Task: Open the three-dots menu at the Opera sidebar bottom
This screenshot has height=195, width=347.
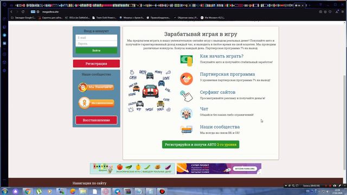Action: (x=4, y=179)
